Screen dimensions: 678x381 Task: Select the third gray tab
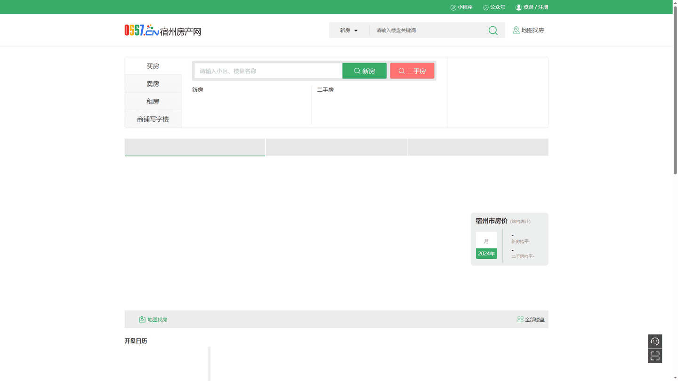point(478,147)
